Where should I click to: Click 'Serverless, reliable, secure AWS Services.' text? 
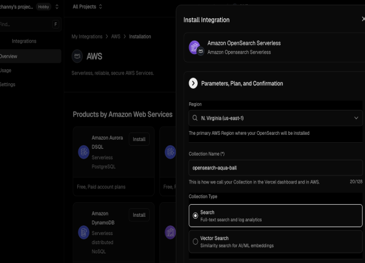[x=113, y=73]
